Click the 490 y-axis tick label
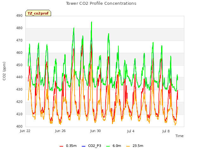203x152 pixels. pos(19,16)
